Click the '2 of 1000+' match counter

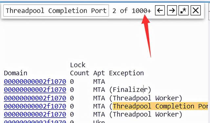(x=132, y=11)
